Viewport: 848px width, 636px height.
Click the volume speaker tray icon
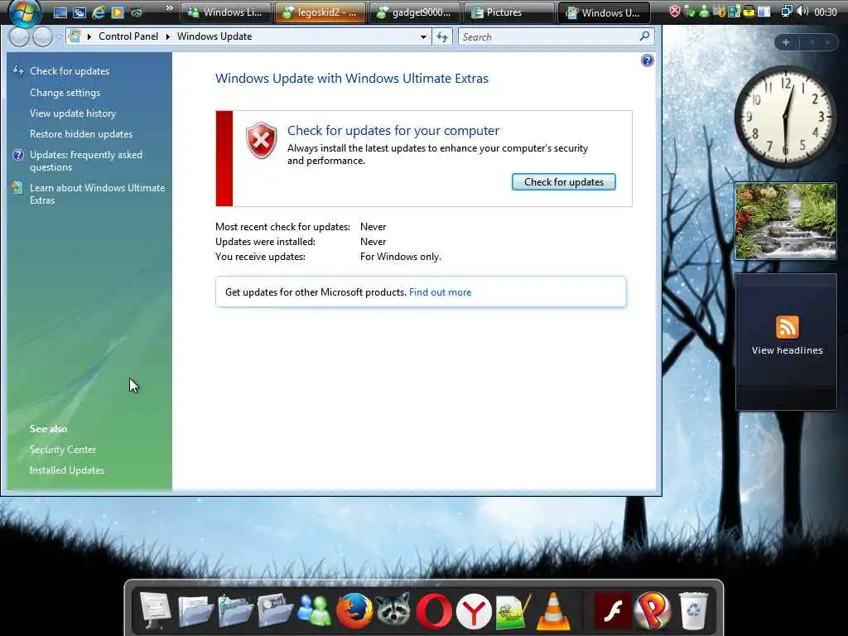802,12
